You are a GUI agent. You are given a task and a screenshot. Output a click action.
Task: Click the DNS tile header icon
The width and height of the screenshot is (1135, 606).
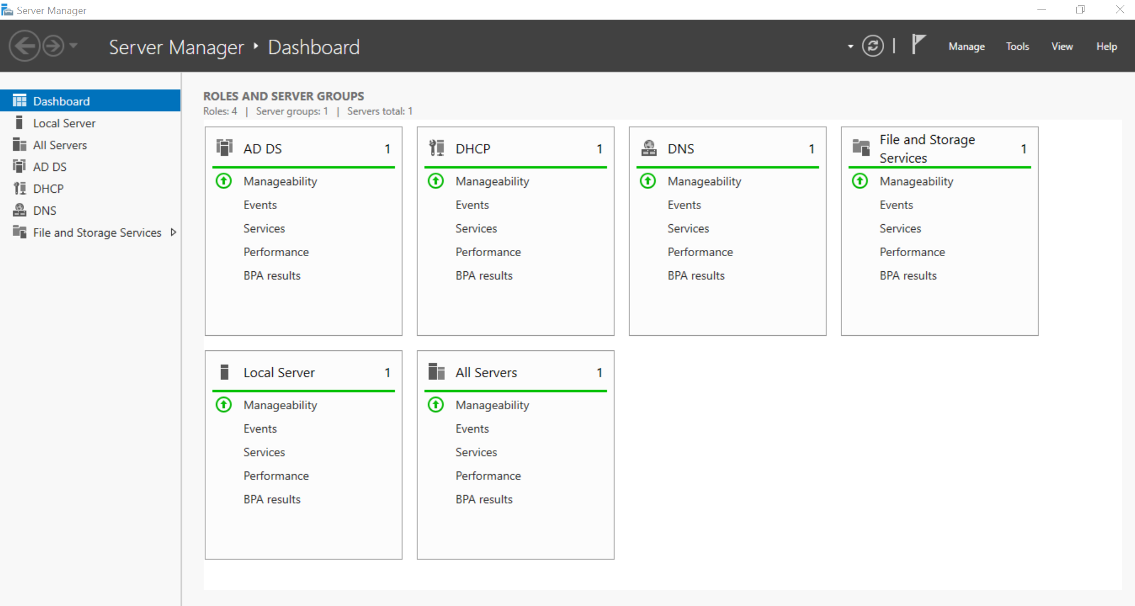[649, 147]
